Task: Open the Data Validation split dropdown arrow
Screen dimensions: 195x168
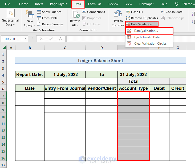Action: [x=156, y=24]
